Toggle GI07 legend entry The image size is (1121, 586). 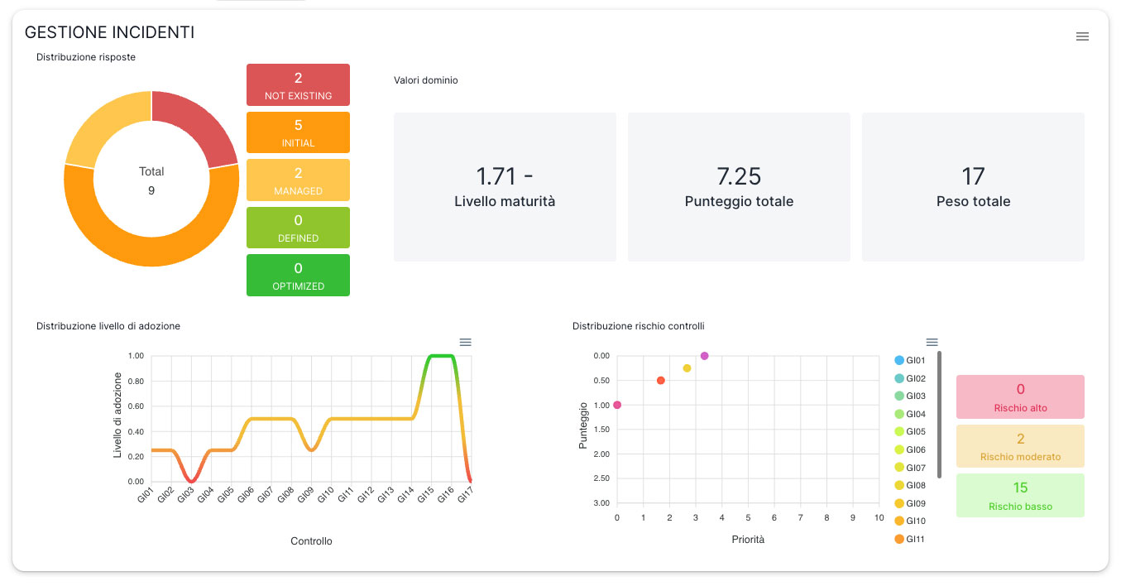910,468
